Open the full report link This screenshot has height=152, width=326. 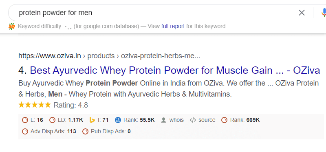point(173,26)
